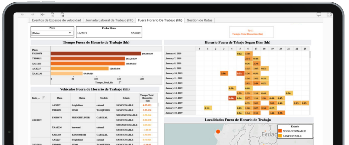This screenshot has width=349, height=145.
Task: Enter full screen mode via toolbar icon
Action: pyautogui.click(x=329, y=14)
